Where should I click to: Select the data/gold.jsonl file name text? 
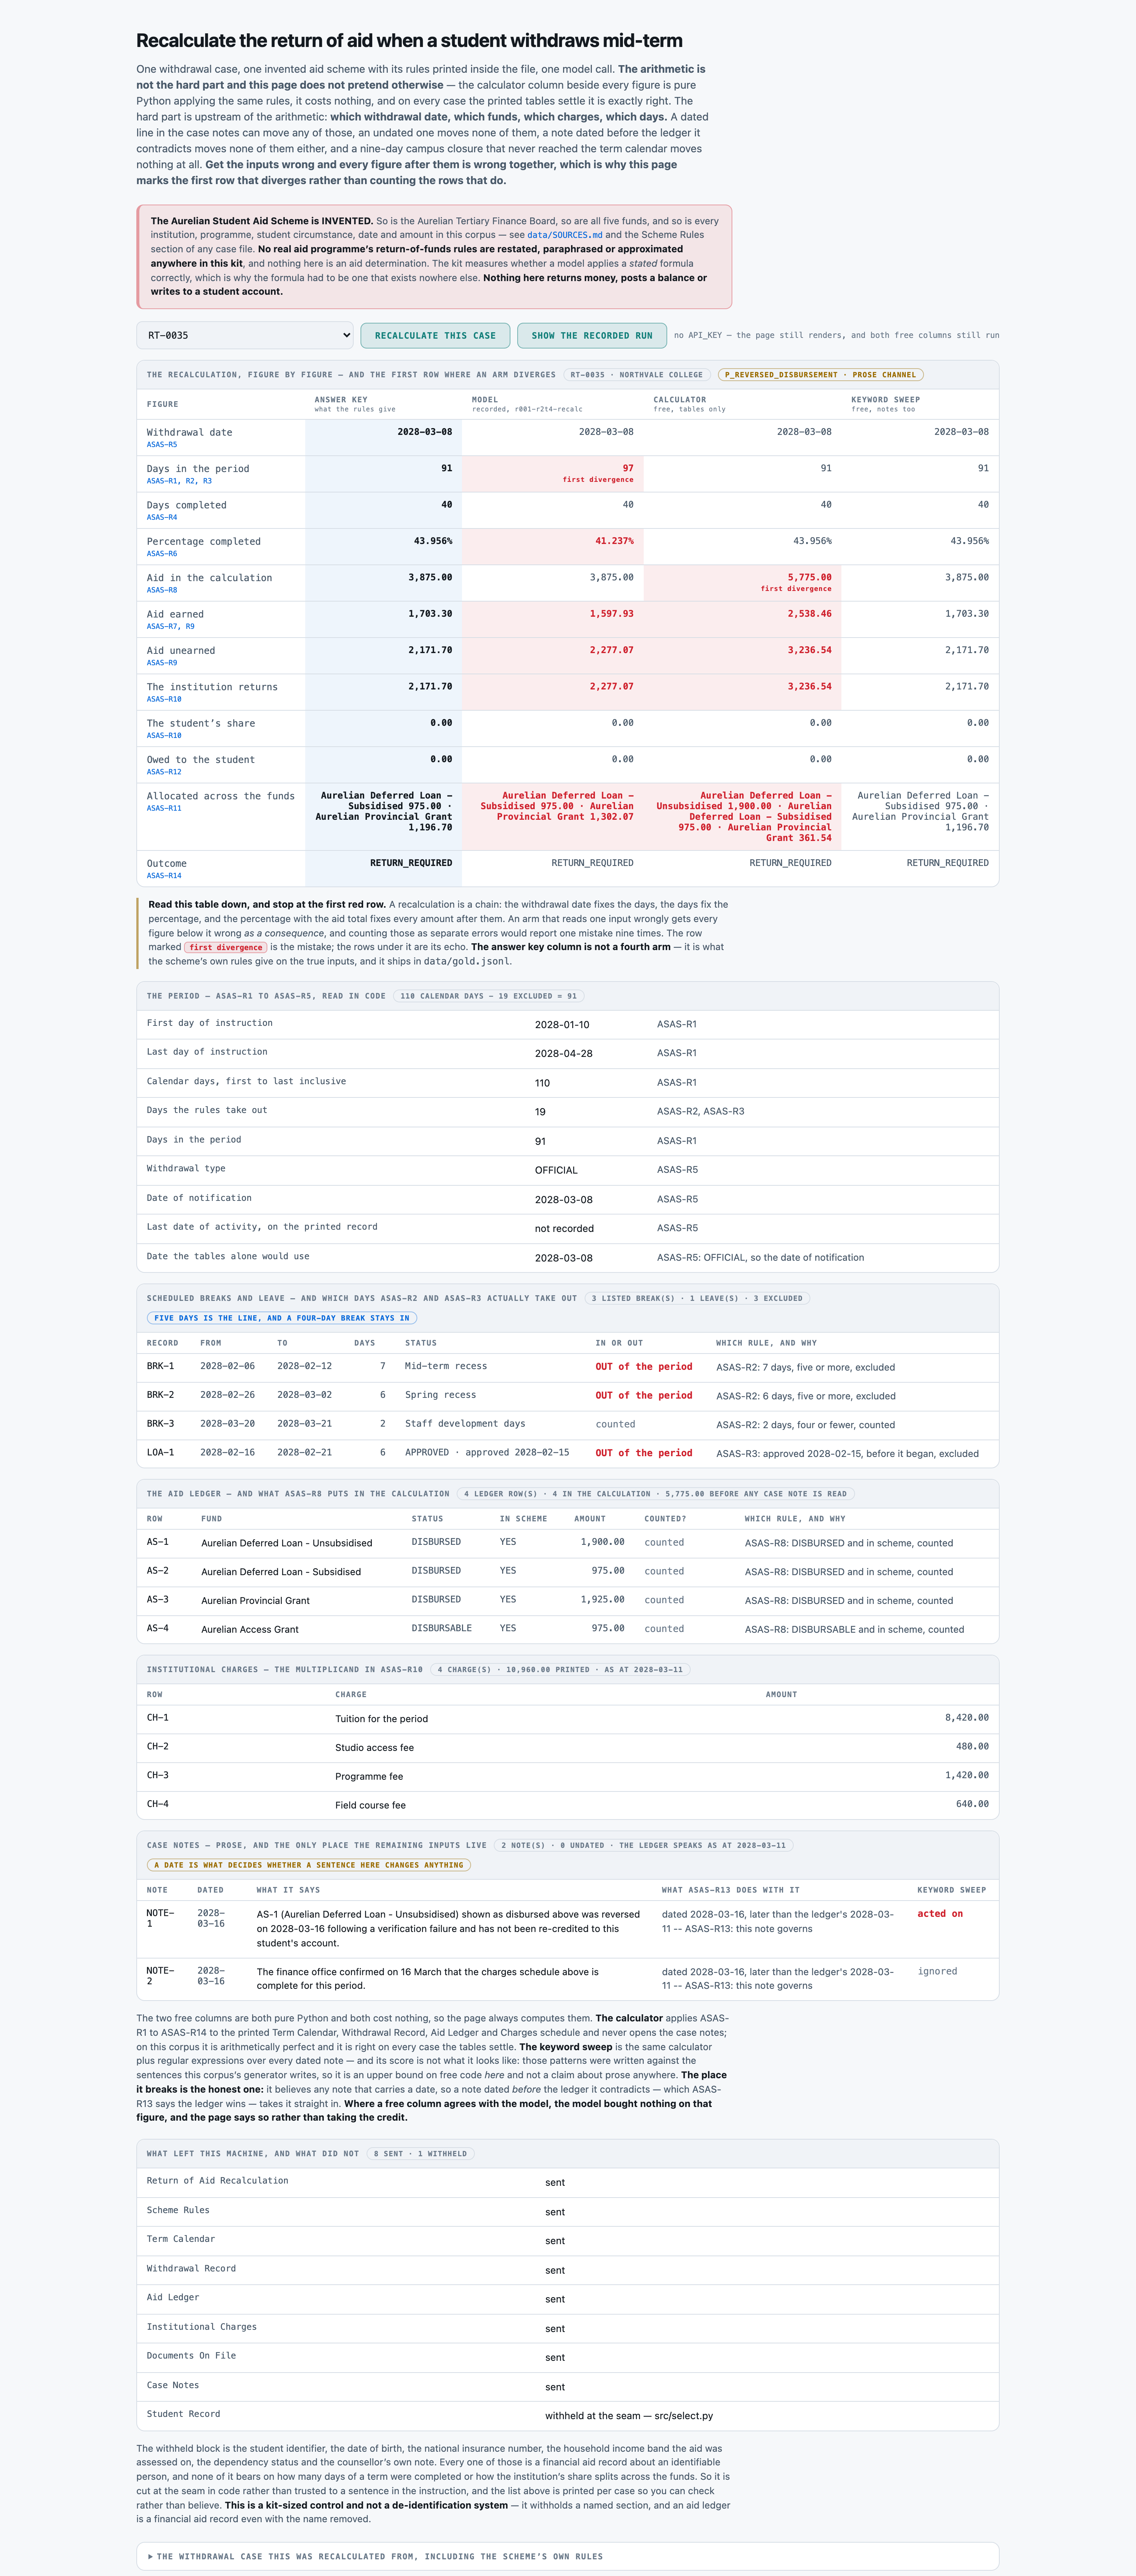pos(467,961)
